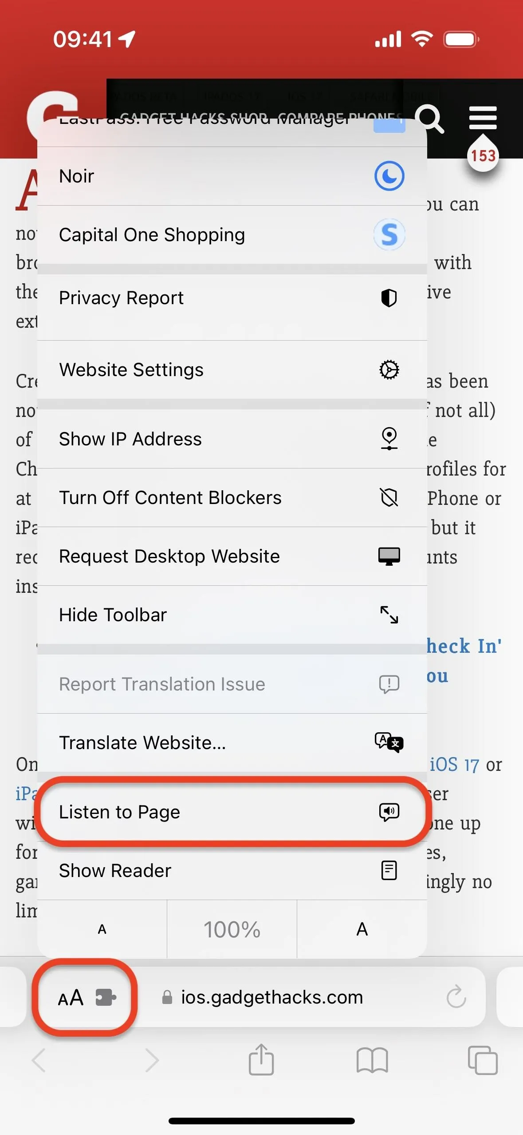Tap the Translate Website language icon
523x1135 pixels.
389,742
